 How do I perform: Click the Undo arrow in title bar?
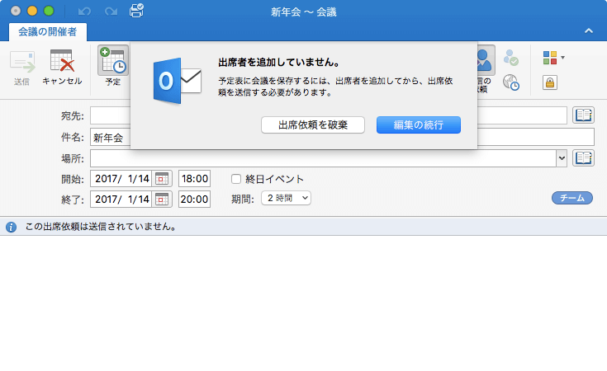(x=84, y=12)
